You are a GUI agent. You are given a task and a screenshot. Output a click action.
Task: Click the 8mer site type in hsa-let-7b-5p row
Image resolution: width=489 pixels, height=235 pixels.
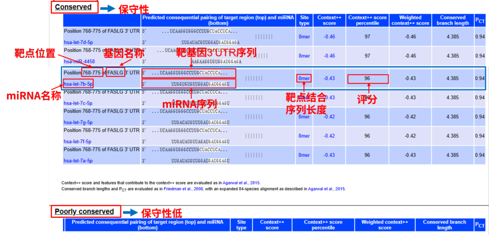[304, 79]
